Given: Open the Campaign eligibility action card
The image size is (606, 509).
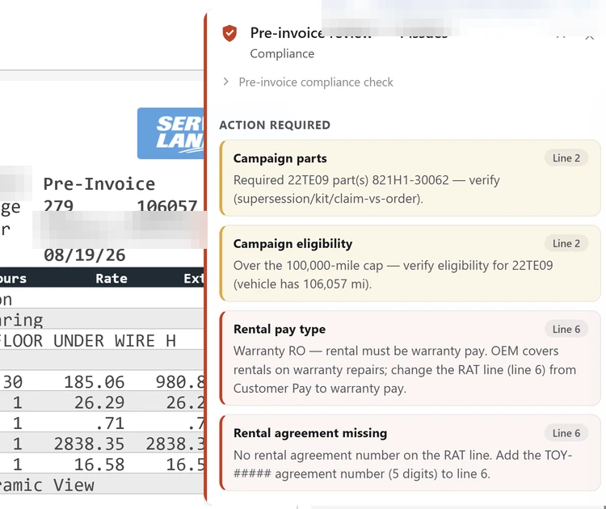Looking at the screenshot, I should [410, 263].
